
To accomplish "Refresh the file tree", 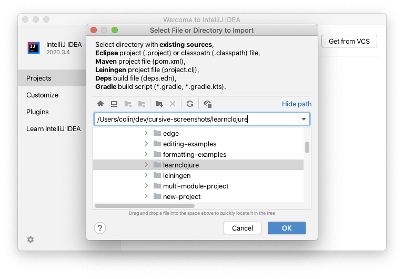I will pos(190,104).
